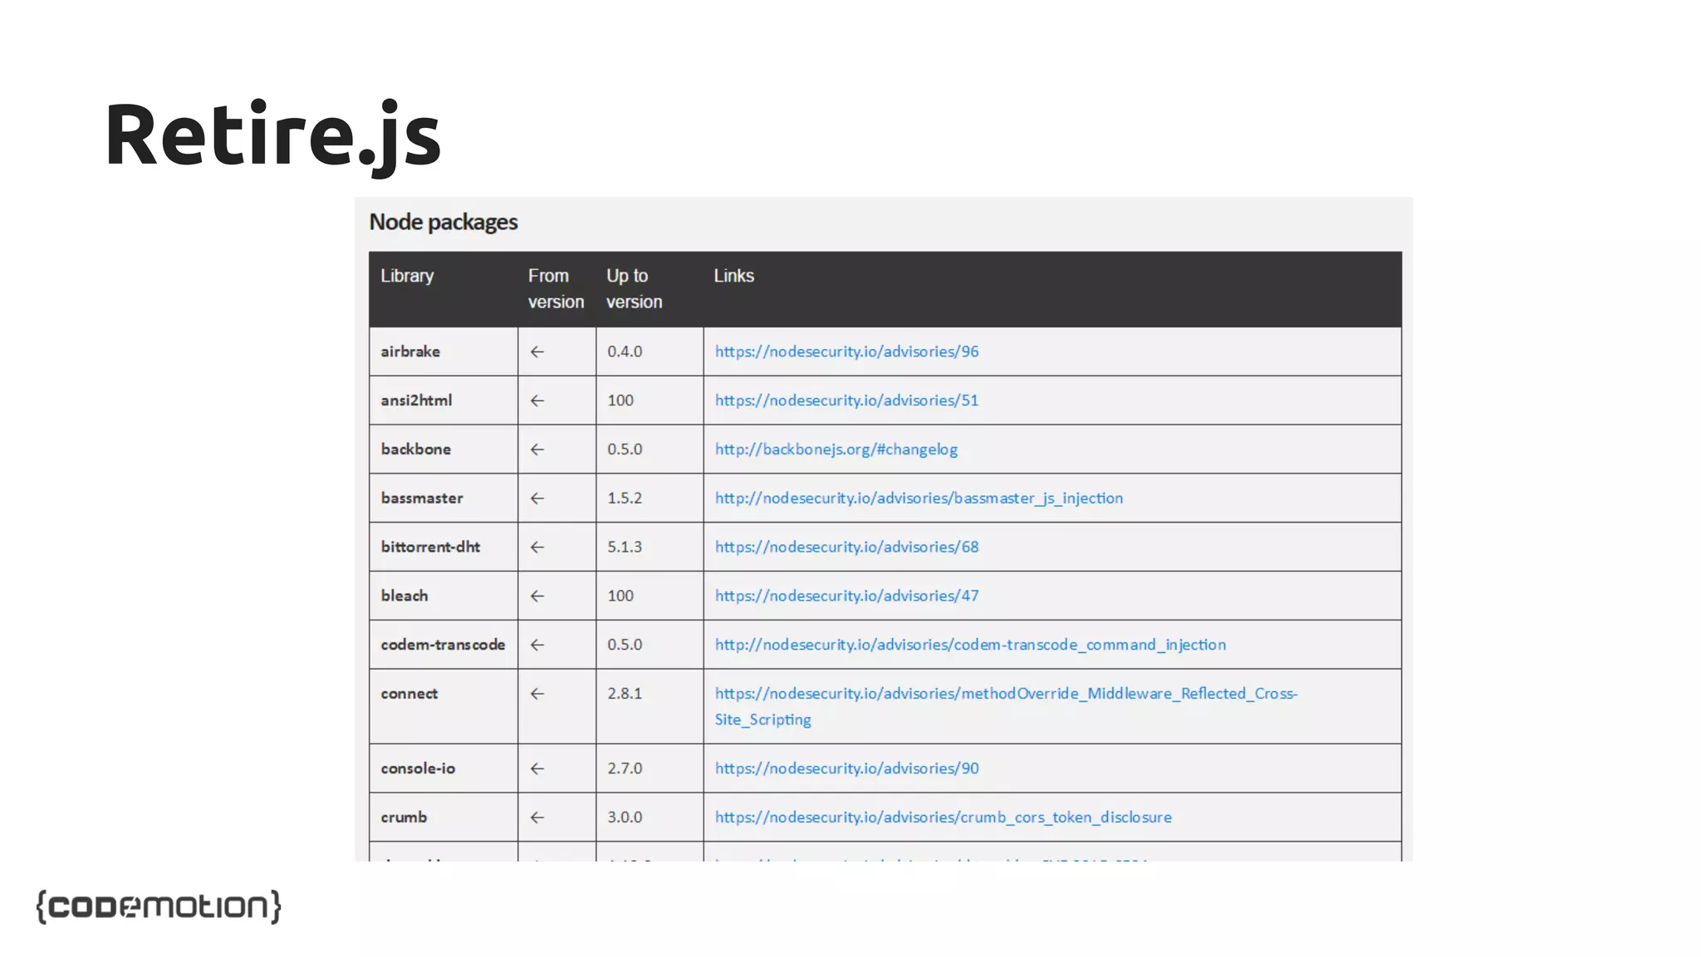Click the Library column header
The height and width of the screenshot is (957, 1701).
407,276
